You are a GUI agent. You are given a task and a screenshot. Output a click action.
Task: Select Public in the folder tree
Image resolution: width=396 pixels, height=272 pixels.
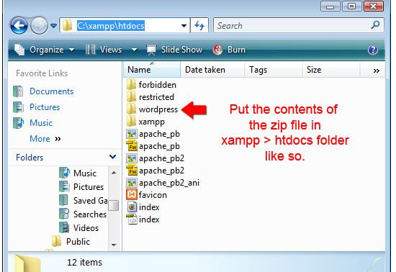click(x=78, y=242)
